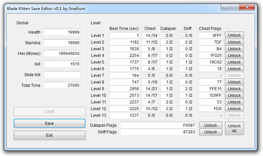Edit Level 9 chest flags FFE15
Screen dimensions: 263x156
(211, 89)
